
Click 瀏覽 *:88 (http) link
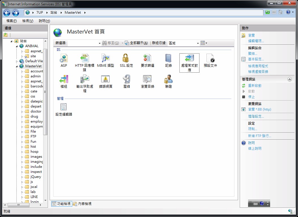pyautogui.click(x=260, y=109)
